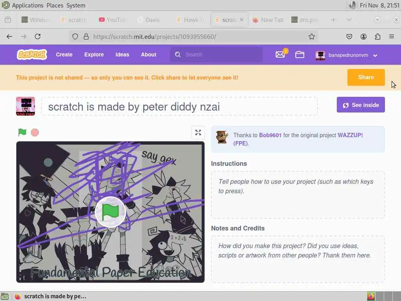Open the Bob9601 profile link
This screenshot has height=301, width=401.
(270, 135)
